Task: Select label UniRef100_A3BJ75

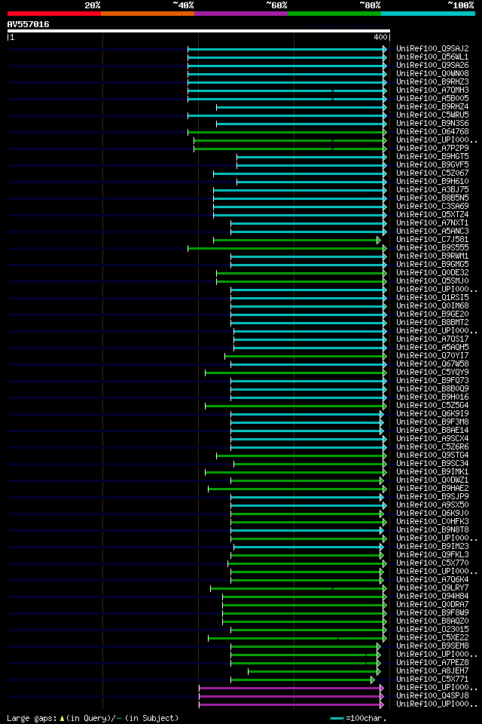Action: [x=432, y=190]
